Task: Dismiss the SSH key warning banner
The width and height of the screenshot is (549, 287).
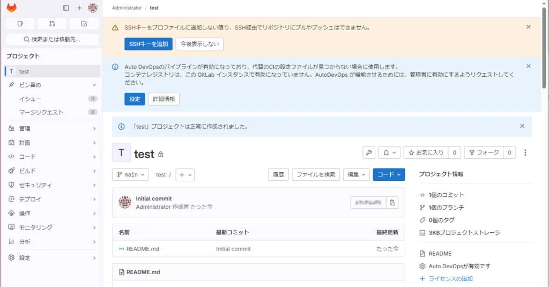Action: click(x=529, y=27)
